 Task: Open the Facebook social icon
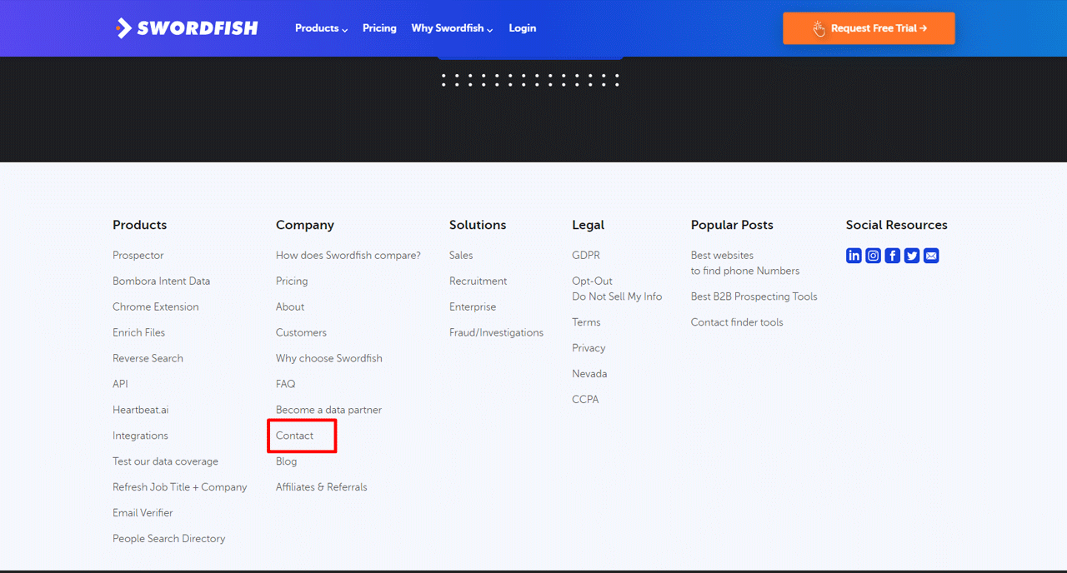[893, 256]
